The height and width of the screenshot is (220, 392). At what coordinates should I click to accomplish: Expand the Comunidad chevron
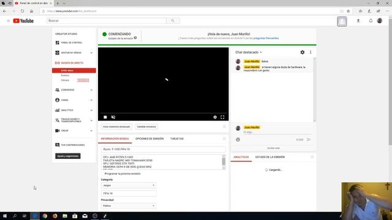click(91, 90)
